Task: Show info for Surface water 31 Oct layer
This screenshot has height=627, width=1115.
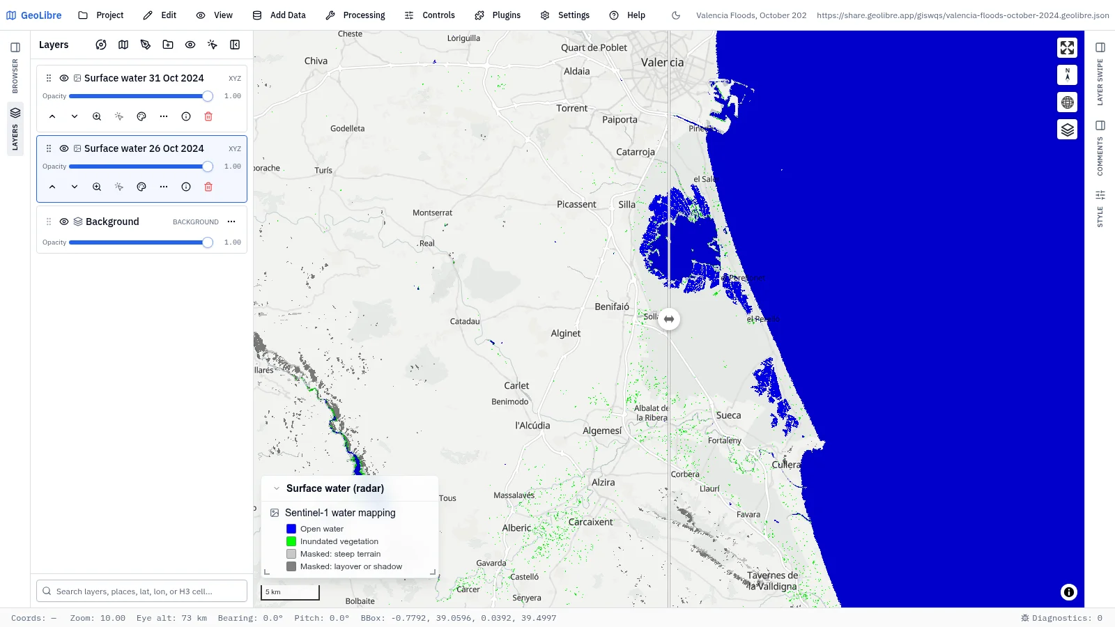Action: coord(186,116)
